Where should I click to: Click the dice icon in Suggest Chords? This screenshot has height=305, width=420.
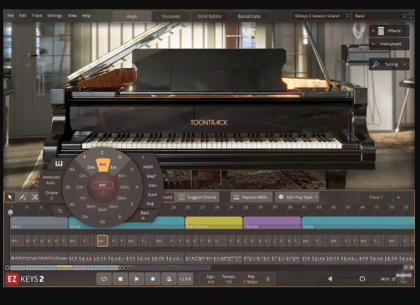coord(181,197)
